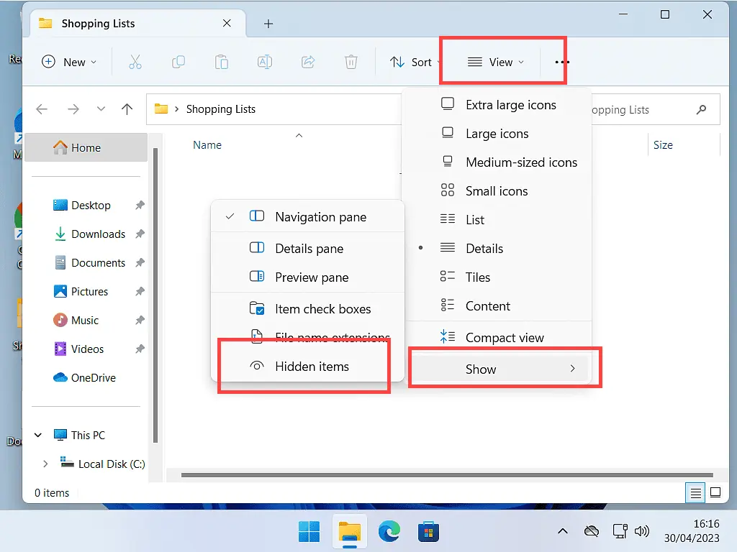Choose Compact view from the menu
The height and width of the screenshot is (552, 737).
pyautogui.click(x=505, y=336)
